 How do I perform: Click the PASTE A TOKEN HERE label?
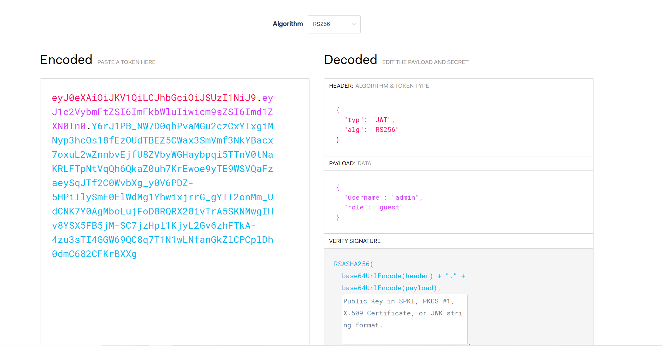click(126, 62)
